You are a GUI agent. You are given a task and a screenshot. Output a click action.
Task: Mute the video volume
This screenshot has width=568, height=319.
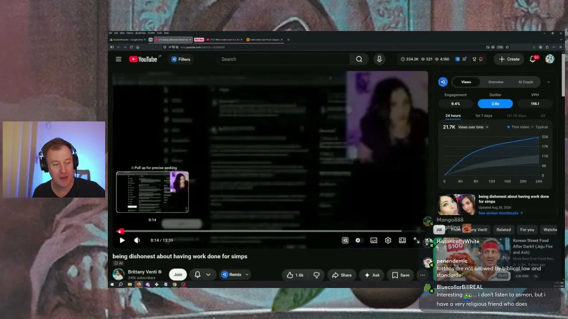click(137, 240)
